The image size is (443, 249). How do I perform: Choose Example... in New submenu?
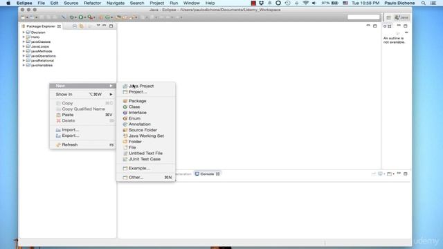point(146,168)
